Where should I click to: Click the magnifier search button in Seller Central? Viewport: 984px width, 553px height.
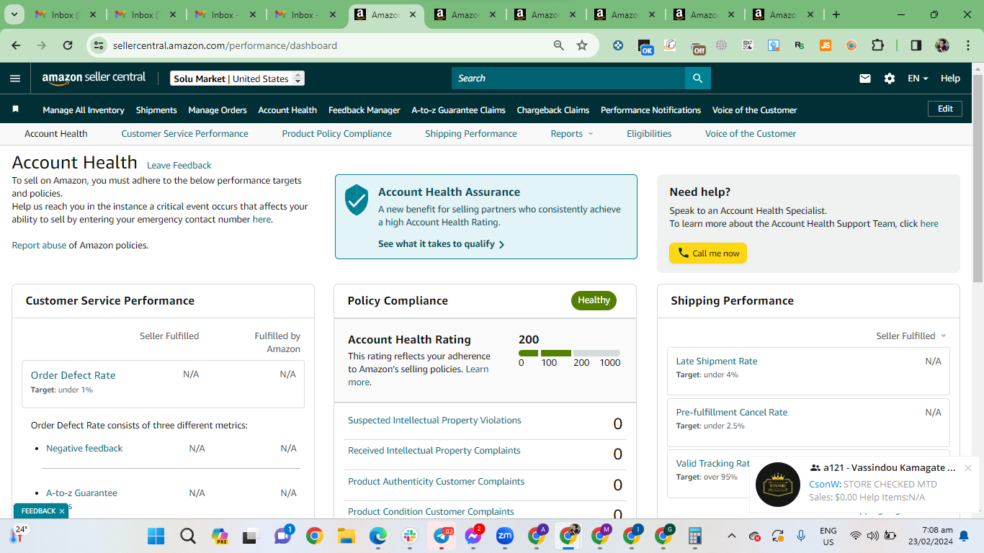pyautogui.click(x=697, y=78)
